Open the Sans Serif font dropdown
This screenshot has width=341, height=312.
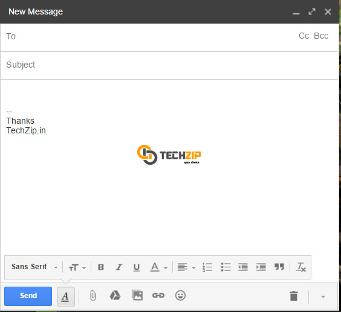point(34,267)
